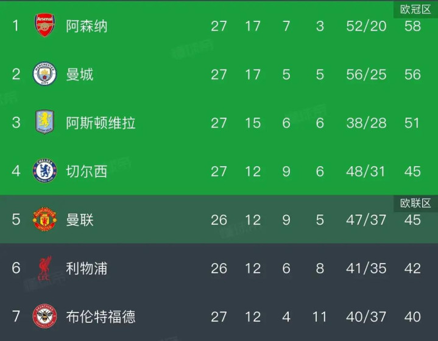Image resolution: width=438 pixels, height=341 pixels.
Task: Open team name 阿森纳
Action: pos(87,26)
